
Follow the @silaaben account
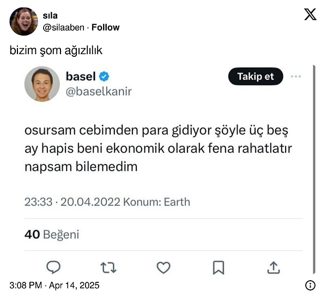[x=106, y=27]
